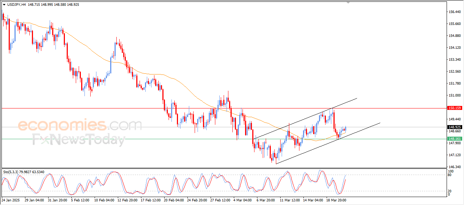This screenshot has height=205, width=464.
Task: Click the 12 Feb 20:00 time label
Action: [127, 200]
